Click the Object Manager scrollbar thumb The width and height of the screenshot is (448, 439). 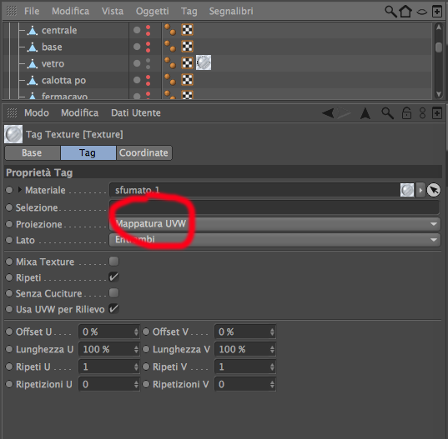pos(438,47)
